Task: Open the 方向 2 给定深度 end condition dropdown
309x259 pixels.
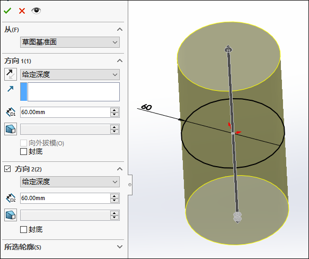Action: coord(70,182)
